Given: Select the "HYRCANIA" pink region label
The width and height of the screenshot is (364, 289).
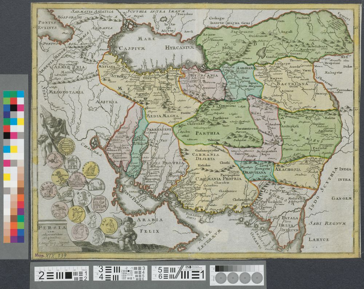Looking at the screenshot, I should (203, 75).
